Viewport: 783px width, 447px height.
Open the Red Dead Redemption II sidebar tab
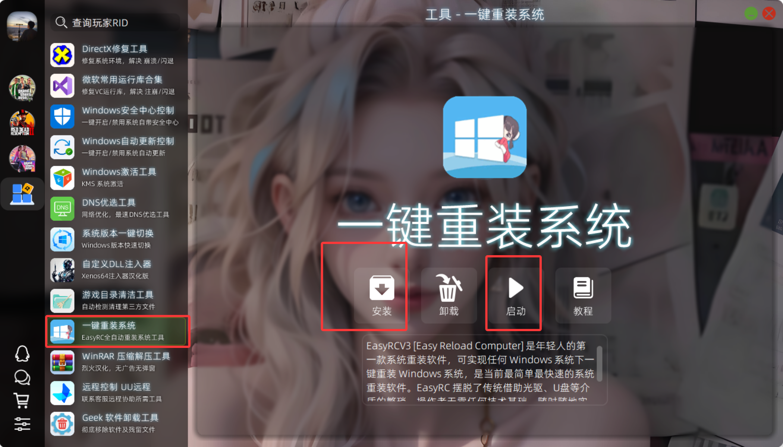tap(22, 123)
